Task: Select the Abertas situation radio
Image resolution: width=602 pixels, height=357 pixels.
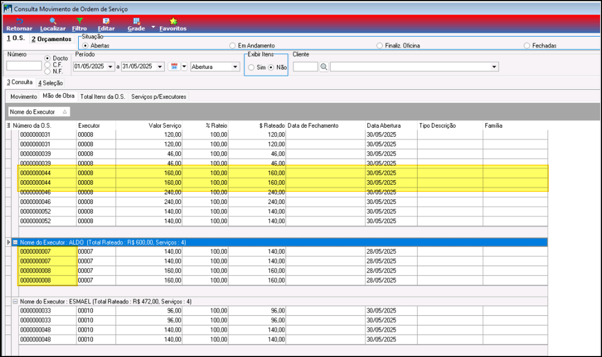Action: (x=85, y=46)
